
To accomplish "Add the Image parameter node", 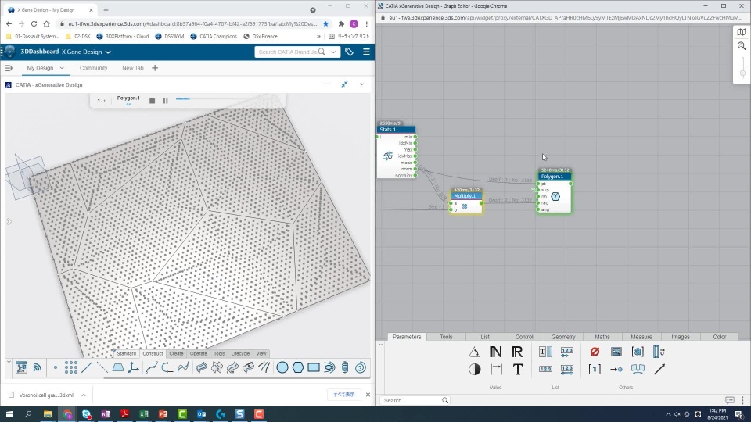I will tap(616, 352).
